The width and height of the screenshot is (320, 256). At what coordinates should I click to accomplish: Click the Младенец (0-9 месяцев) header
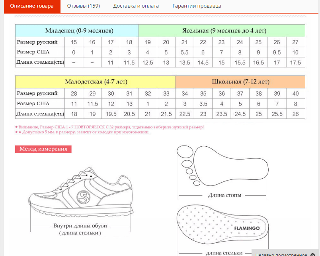tap(77, 31)
